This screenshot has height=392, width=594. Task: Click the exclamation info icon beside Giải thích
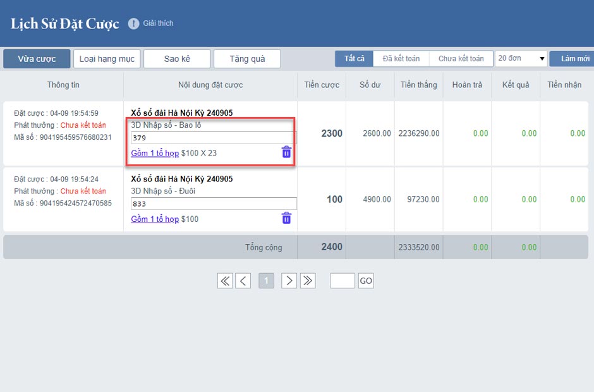point(133,23)
